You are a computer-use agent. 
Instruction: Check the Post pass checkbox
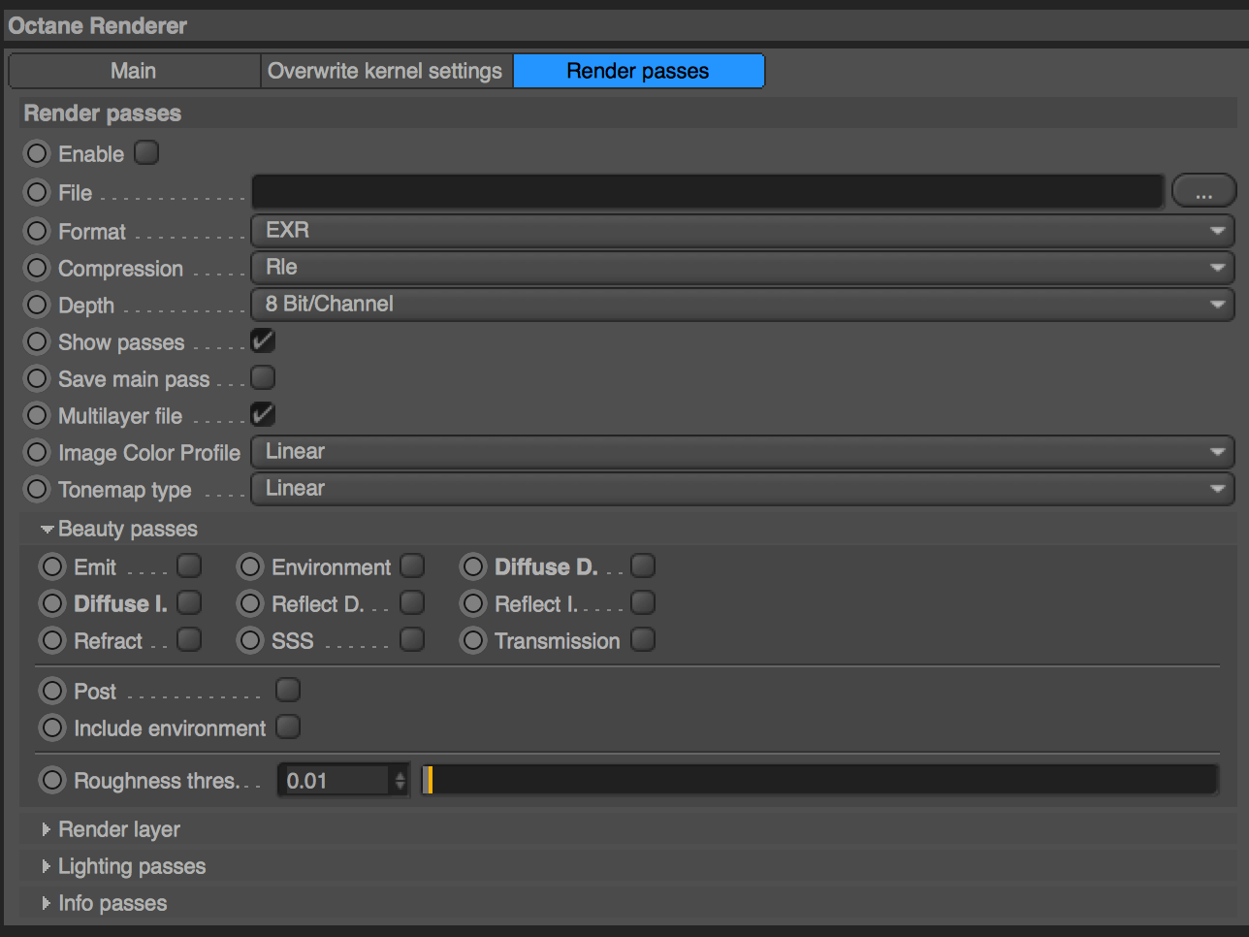click(288, 690)
